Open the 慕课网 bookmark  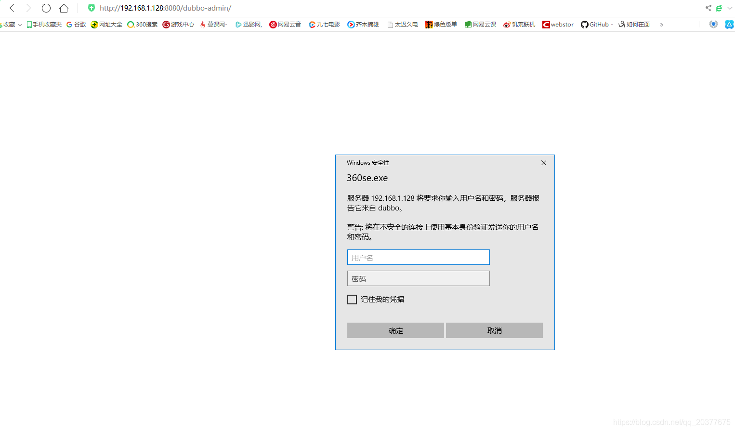[x=213, y=25]
